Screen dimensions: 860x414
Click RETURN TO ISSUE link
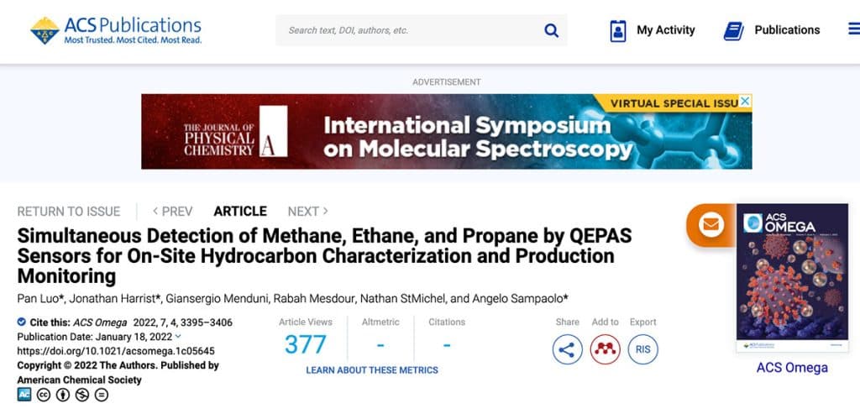[69, 212]
